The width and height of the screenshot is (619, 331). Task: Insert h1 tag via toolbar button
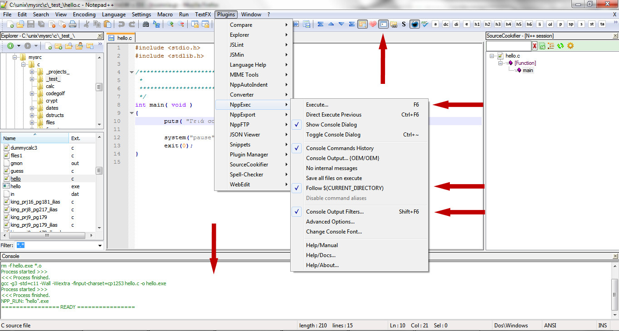coord(477,24)
